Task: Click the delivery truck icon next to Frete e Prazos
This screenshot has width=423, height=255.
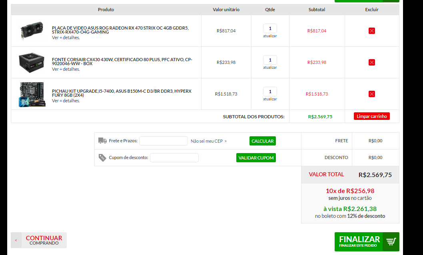Action: pyautogui.click(x=102, y=140)
